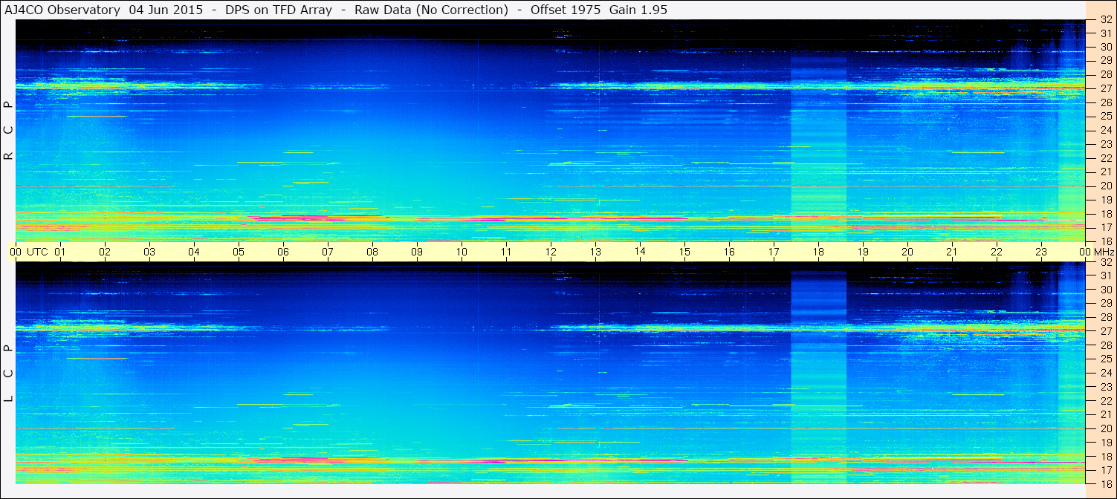Click the 32 MHz label on LCP scale
Screen dimensions: 1117x499
coord(1105,261)
